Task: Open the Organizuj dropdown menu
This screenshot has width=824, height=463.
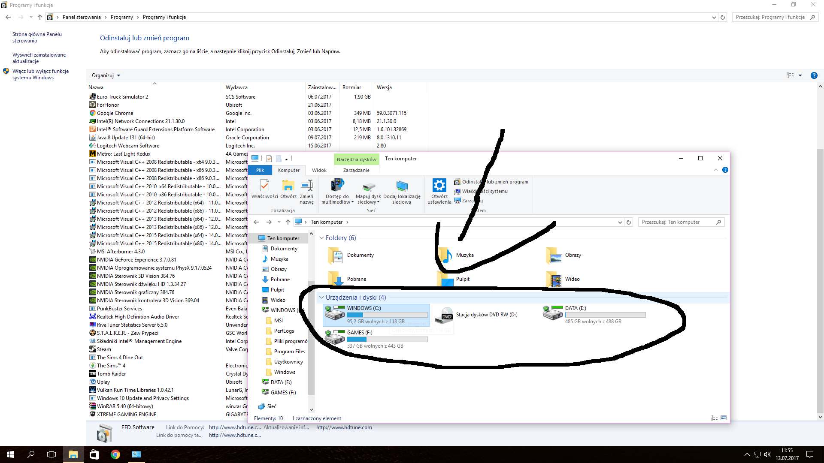Action: click(x=106, y=75)
